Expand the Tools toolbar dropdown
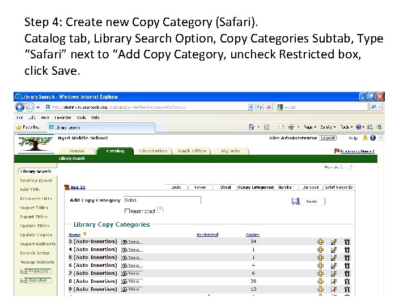 tap(346, 127)
